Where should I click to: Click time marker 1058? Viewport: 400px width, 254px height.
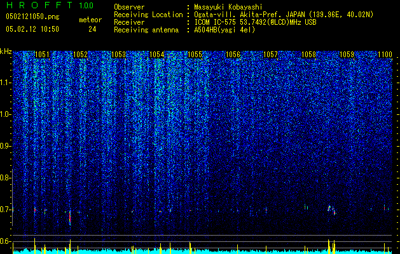[x=308, y=55]
